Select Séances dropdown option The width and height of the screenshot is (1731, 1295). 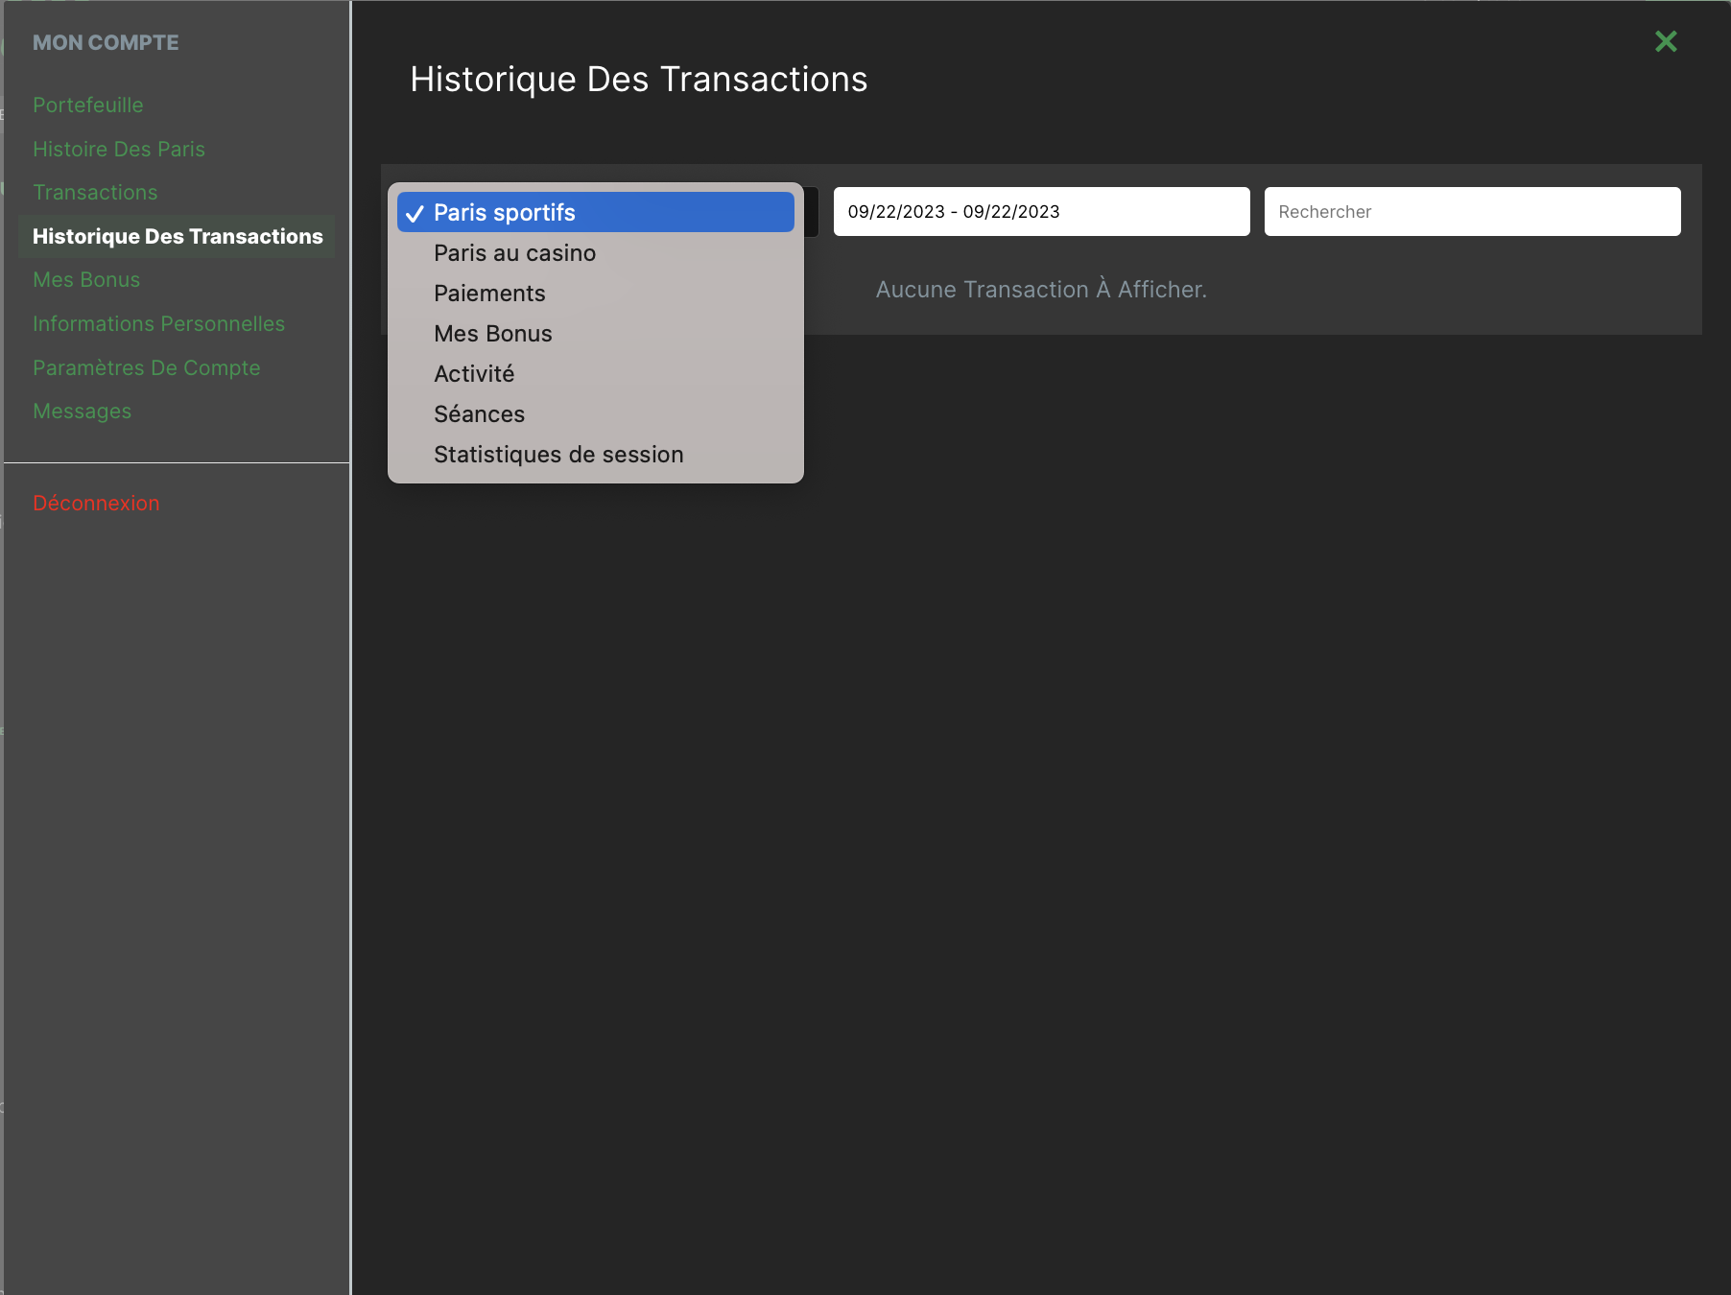(x=479, y=414)
